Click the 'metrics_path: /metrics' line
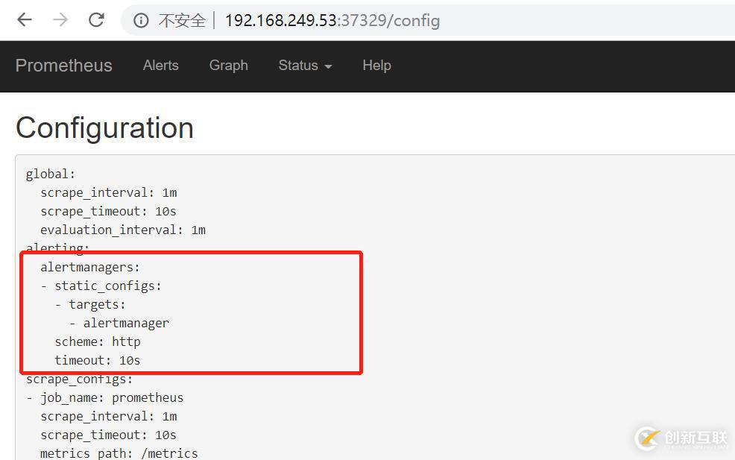This screenshot has width=735, height=460. coord(119,453)
